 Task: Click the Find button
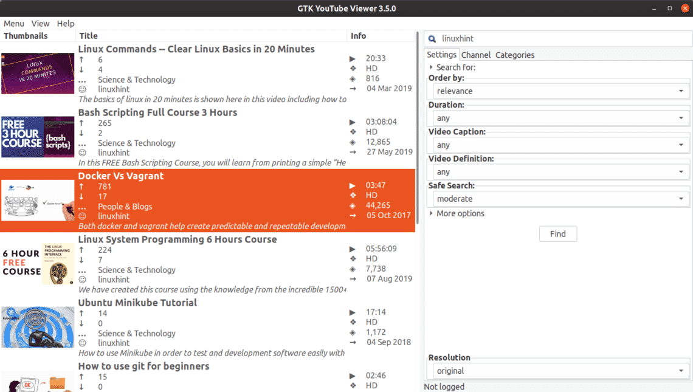coord(558,234)
